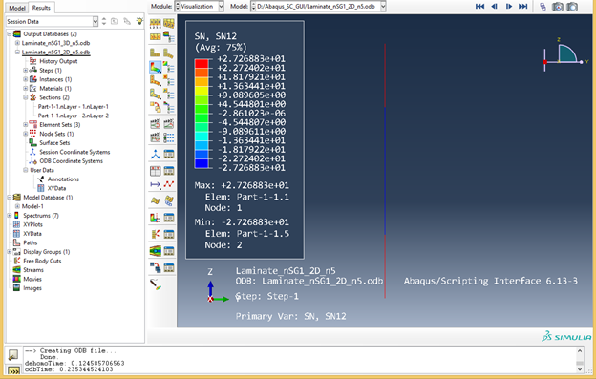Expand Display Groups (1) node

pos(9,252)
